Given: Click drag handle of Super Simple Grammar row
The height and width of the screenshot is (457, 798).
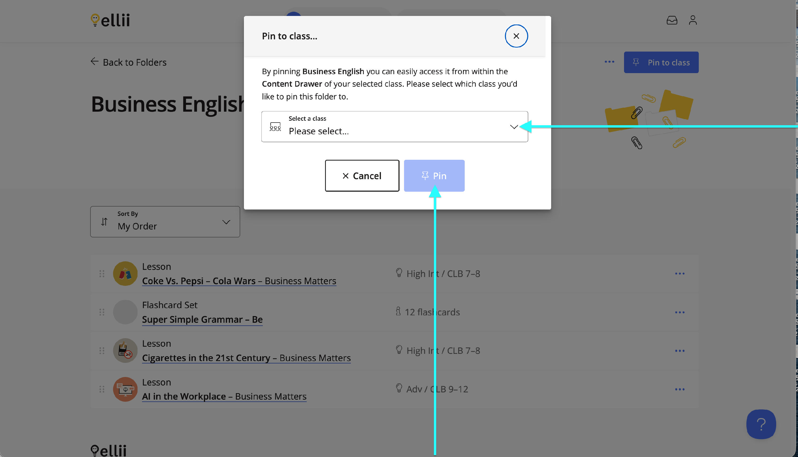Looking at the screenshot, I should (x=102, y=312).
